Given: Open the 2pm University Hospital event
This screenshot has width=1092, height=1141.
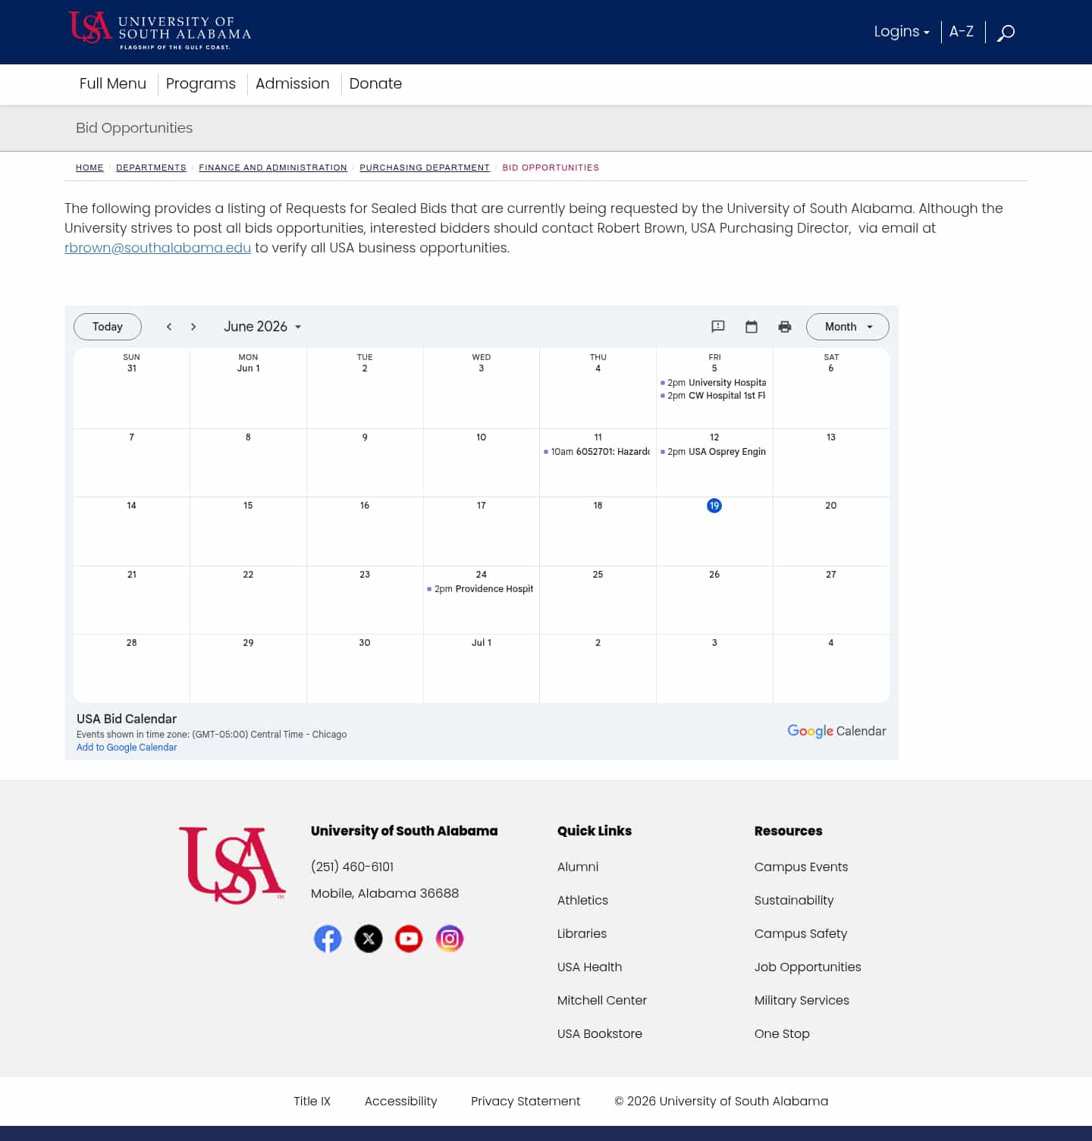Looking at the screenshot, I should click(x=714, y=383).
